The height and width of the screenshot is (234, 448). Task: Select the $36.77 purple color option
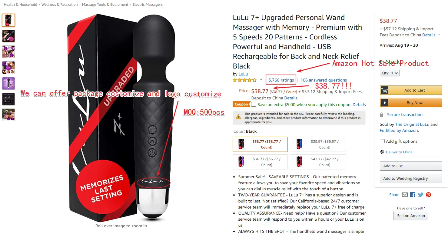[260, 162]
